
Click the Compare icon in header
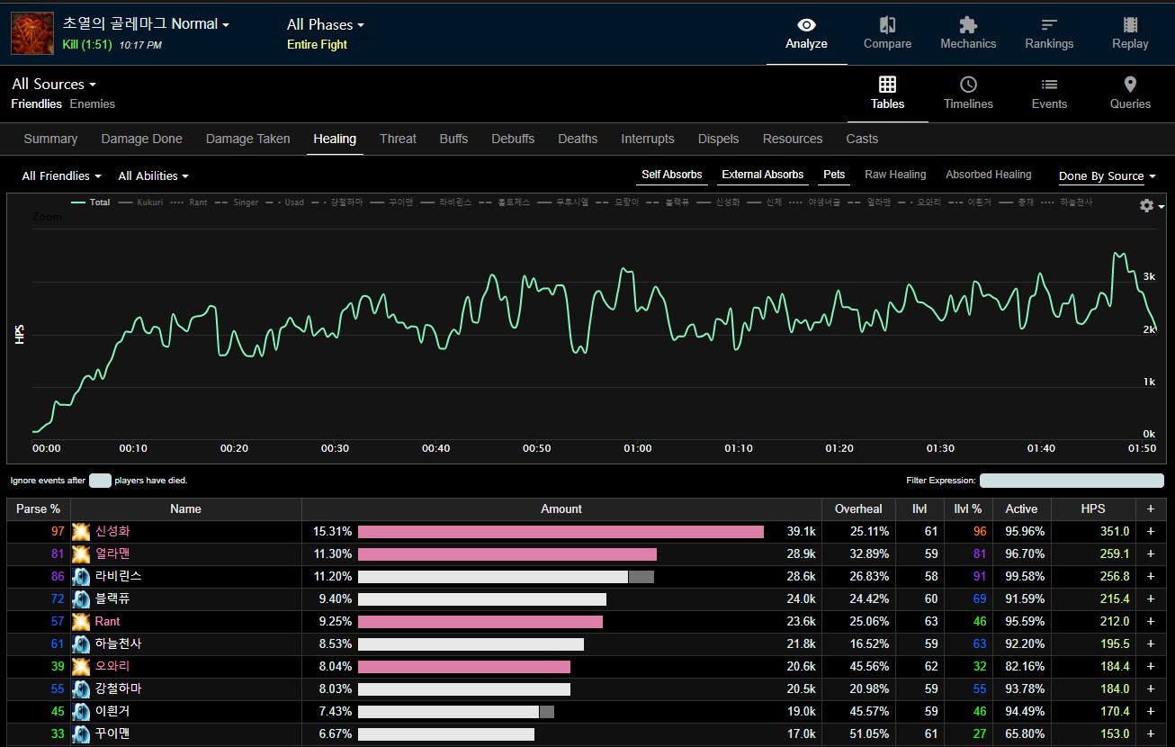(887, 25)
